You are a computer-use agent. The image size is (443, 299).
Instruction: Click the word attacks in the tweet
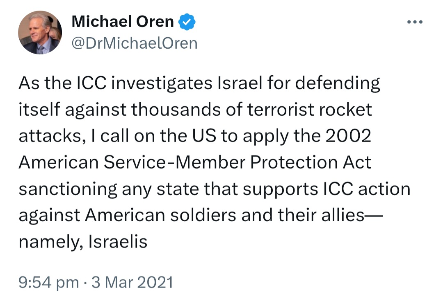(x=50, y=136)
